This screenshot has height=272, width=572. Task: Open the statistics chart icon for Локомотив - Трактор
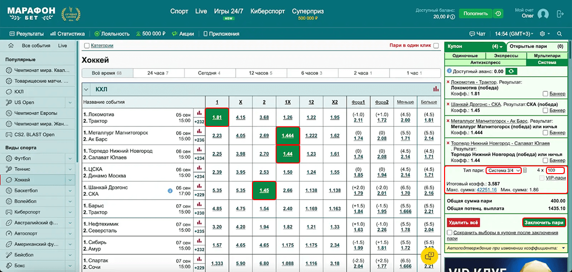point(199,113)
